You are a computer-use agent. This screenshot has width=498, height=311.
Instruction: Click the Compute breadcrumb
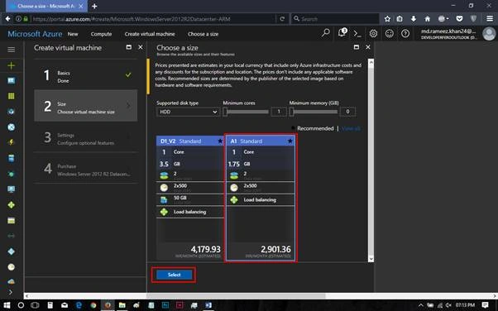pyautogui.click(x=101, y=34)
